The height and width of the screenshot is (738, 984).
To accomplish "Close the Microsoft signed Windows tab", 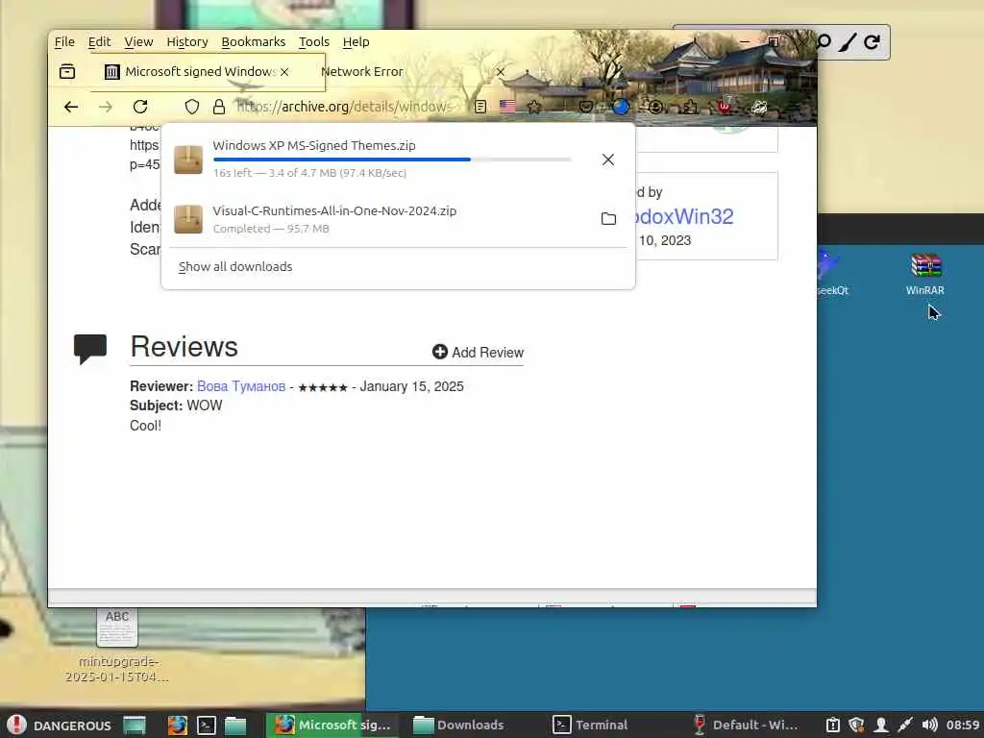I will click(284, 72).
